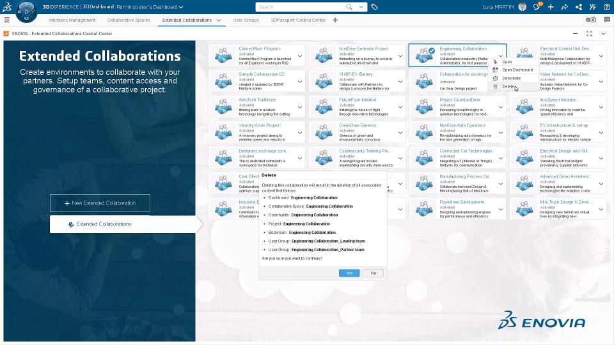Click the tag icon next to the search bar
Viewport: 614px width, 345px height.
point(374,7)
